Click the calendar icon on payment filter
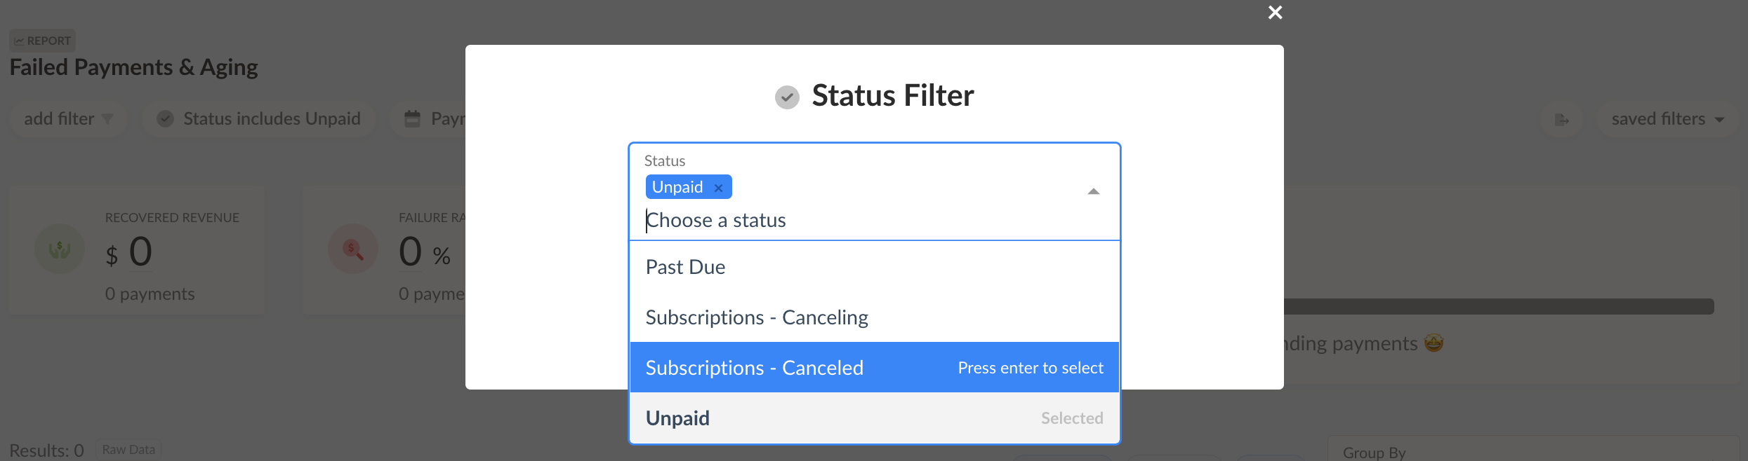This screenshot has height=461, width=1748. click(x=413, y=119)
